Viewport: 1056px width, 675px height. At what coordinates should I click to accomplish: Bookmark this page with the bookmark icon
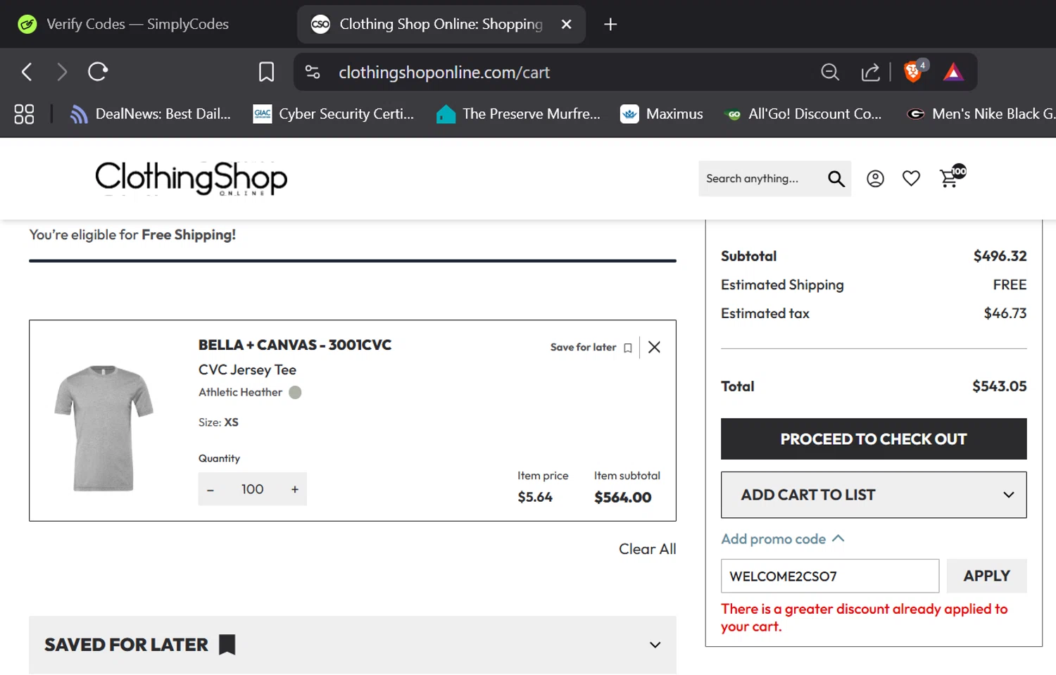tap(266, 72)
